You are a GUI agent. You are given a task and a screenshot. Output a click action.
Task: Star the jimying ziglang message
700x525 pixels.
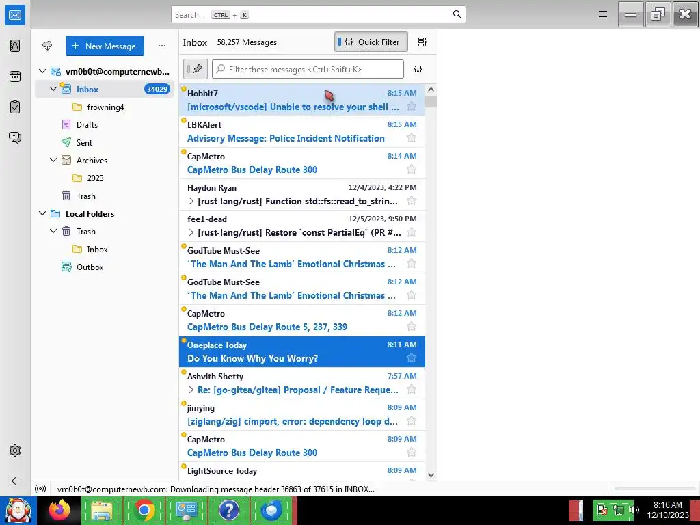coord(412,421)
